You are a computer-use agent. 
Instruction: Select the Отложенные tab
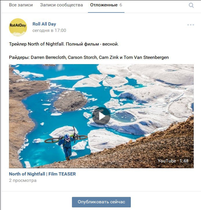point(104,5)
